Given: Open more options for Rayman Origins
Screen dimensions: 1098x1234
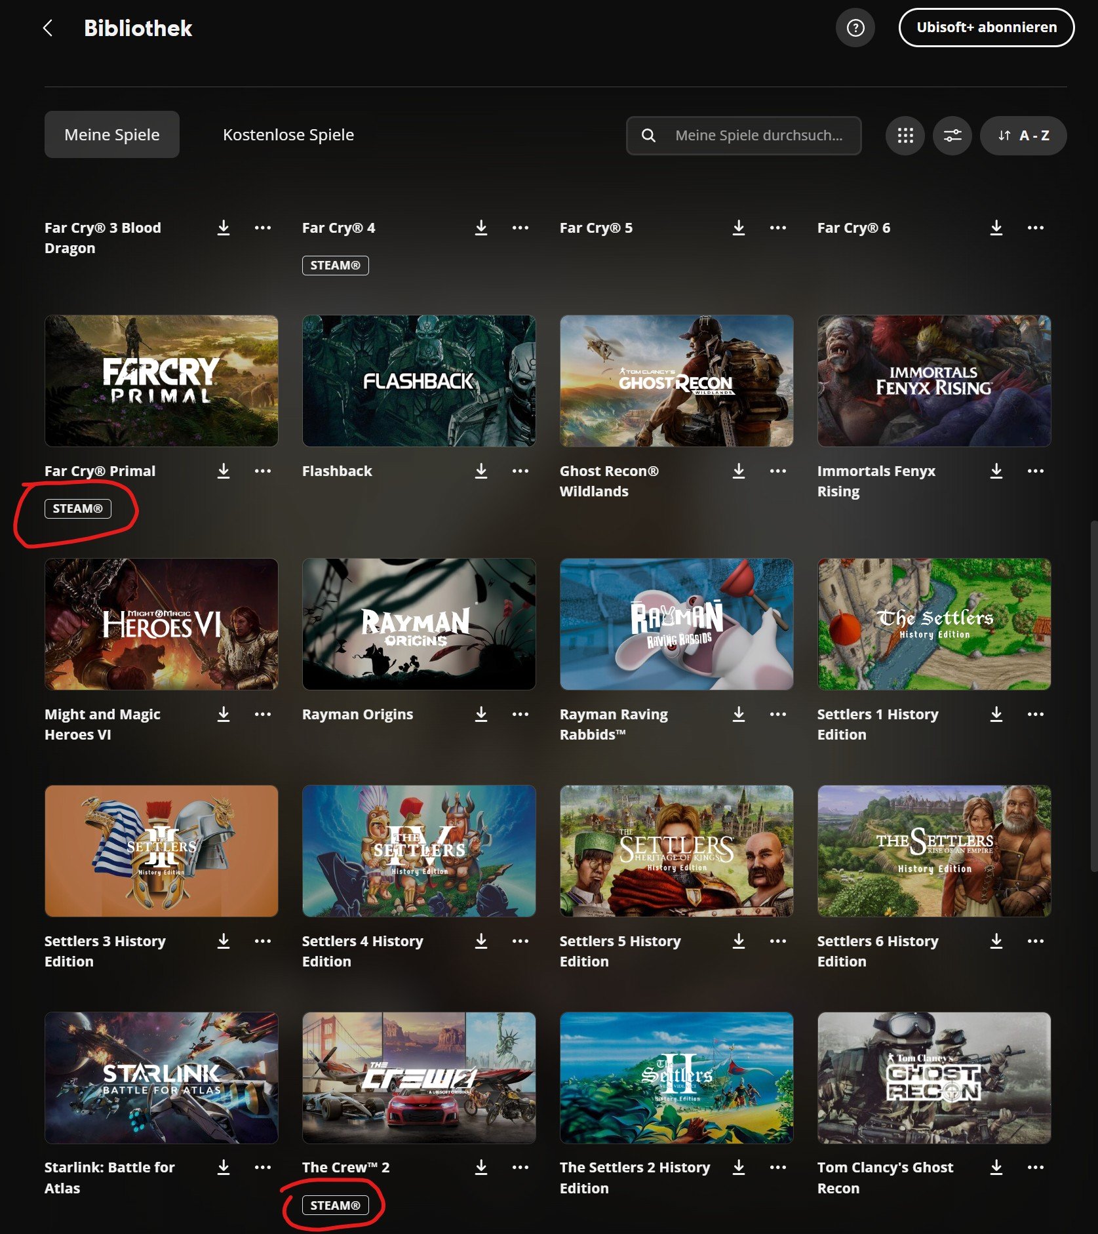Looking at the screenshot, I should 520,714.
